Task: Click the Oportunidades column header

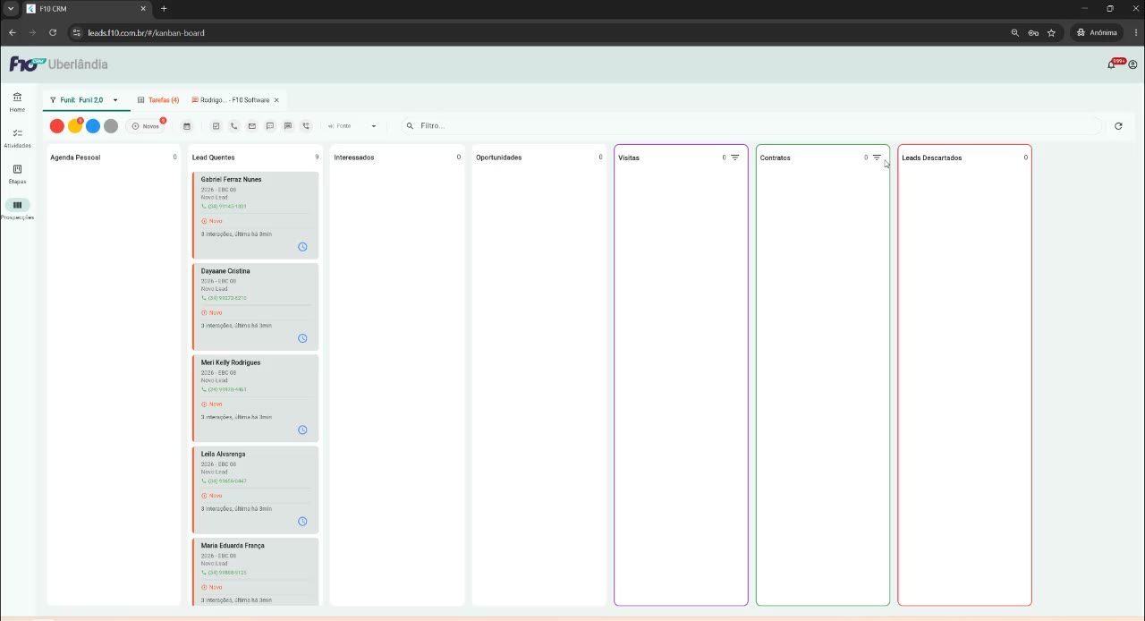Action: tap(498, 157)
